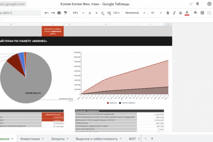Switch to the Главная sheet tab
The image size is (213, 142).
7,139
